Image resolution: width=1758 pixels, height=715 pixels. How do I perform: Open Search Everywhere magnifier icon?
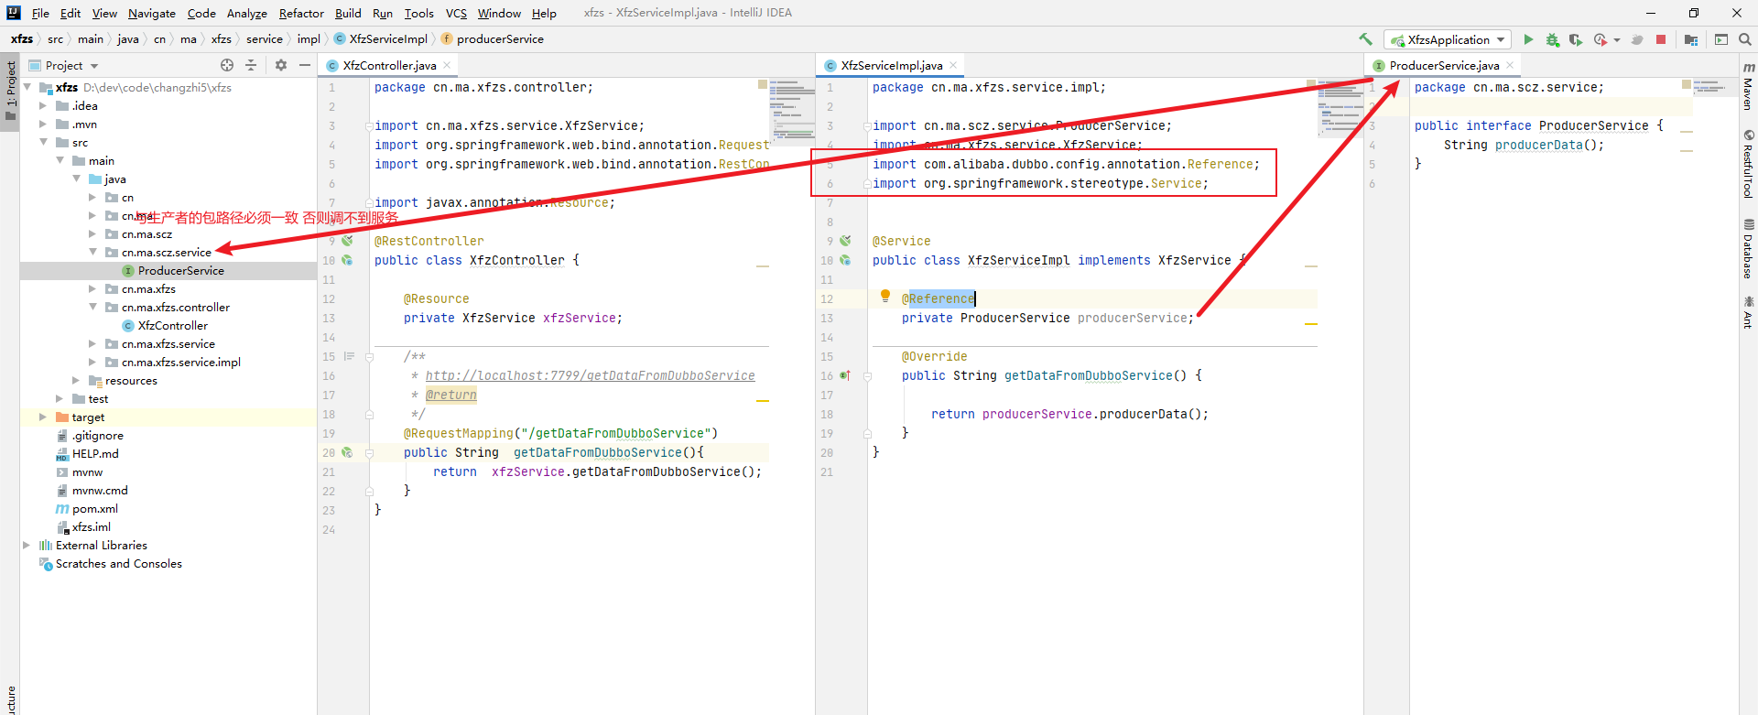click(1745, 39)
